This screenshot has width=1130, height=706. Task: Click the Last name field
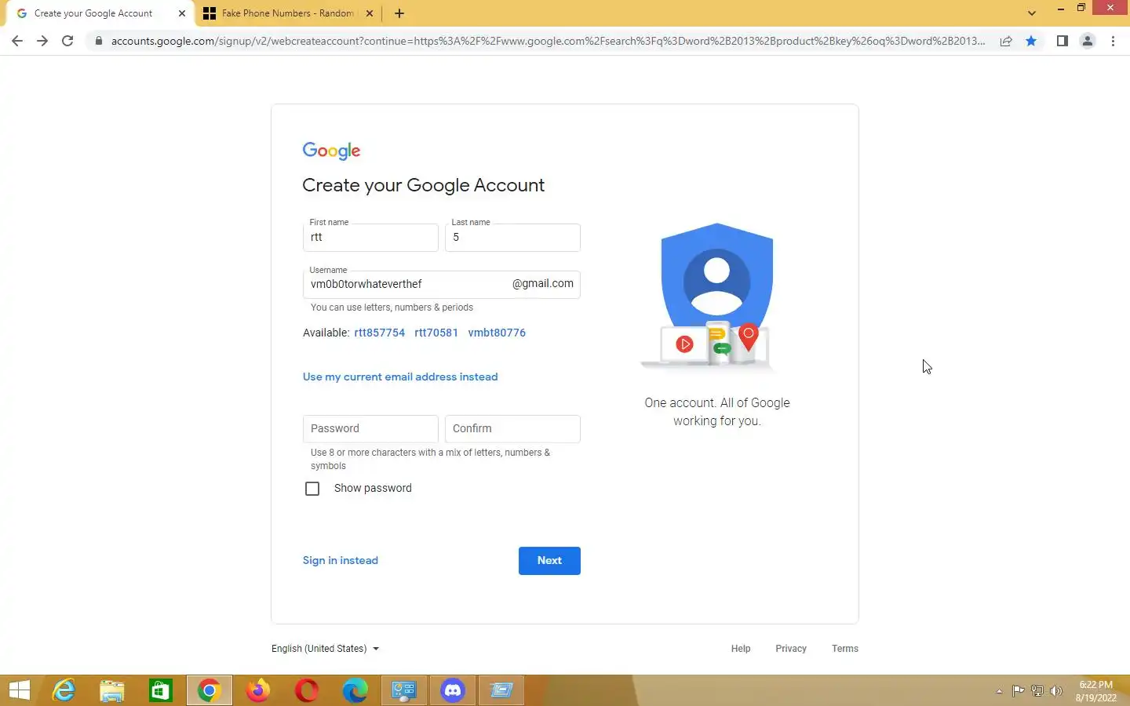point(512,238)
